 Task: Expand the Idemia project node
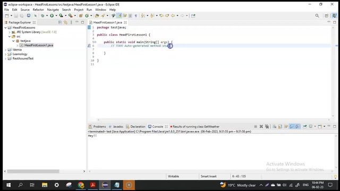(x=6, y=50)
